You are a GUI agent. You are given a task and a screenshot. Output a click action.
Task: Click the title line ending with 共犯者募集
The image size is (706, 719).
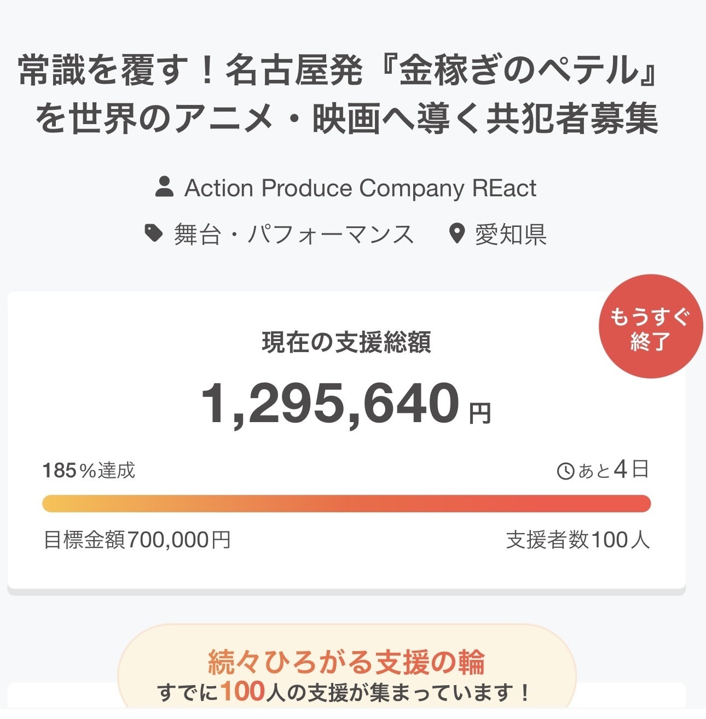[346, 119]
